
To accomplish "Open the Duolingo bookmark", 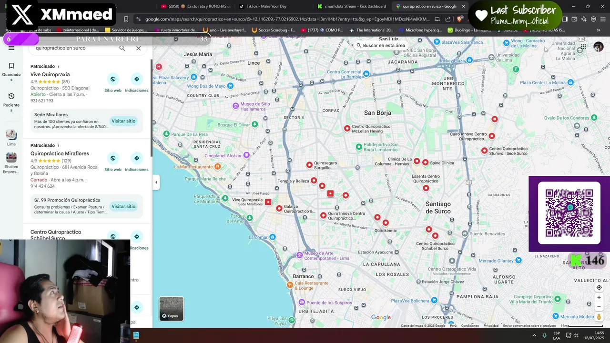I will pos(469,30).
